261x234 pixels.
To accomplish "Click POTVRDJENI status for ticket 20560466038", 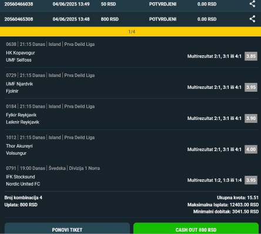I will coord(163,4).
